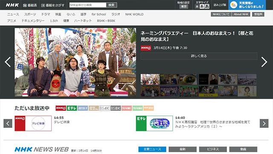Go to the 映画 section
Image resolution: width=273 pixels, height=154 pixels.
coord(58,14)
